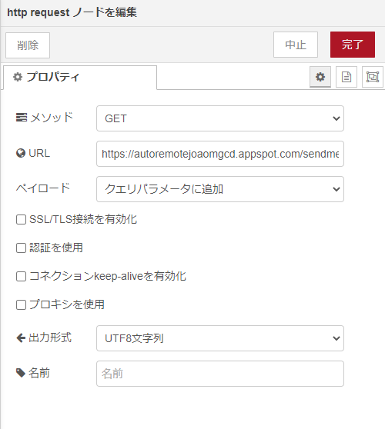Select the プロパティ tab
This screenshot has height=429, width=385.
click(x=80, y=78)
